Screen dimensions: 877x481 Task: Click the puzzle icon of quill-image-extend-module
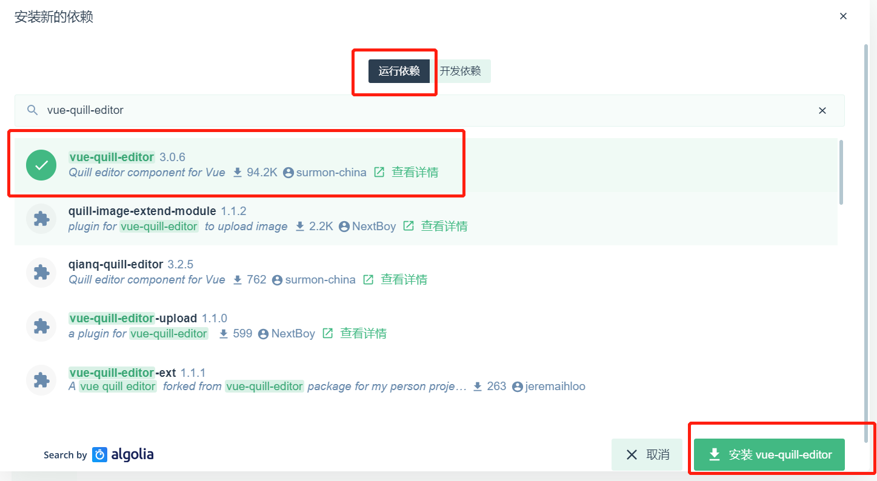coord(41,219)
